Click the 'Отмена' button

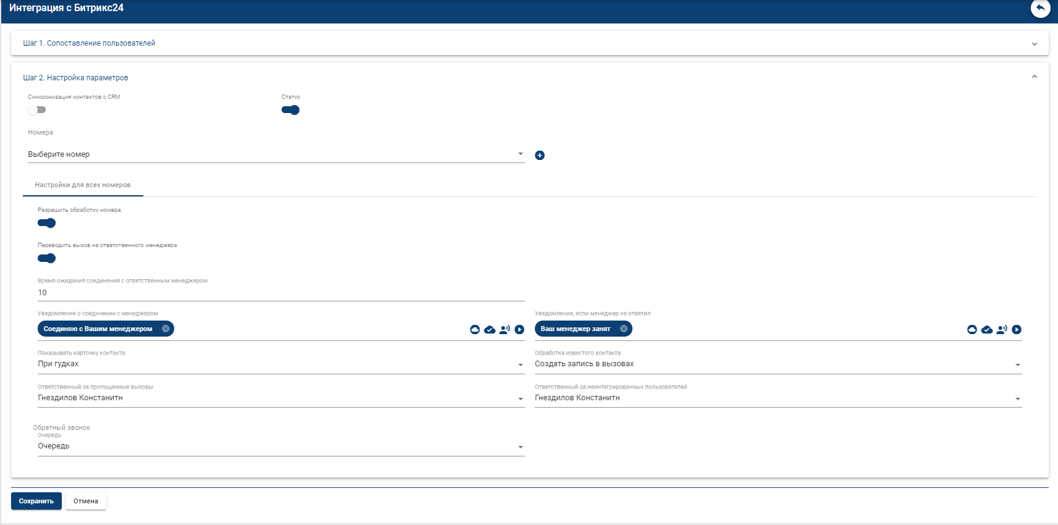pos(86,501)
